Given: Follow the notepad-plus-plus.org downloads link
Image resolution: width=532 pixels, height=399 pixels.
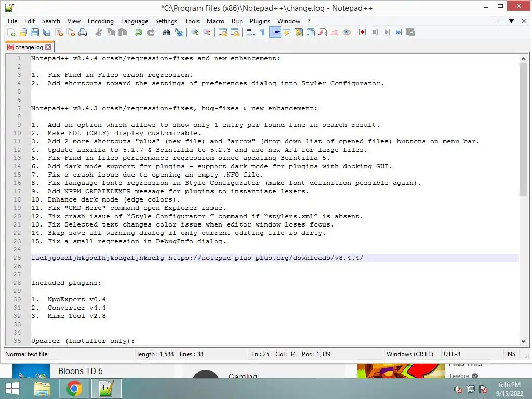Looking at the screenshot, I should [x=265, y=258].
